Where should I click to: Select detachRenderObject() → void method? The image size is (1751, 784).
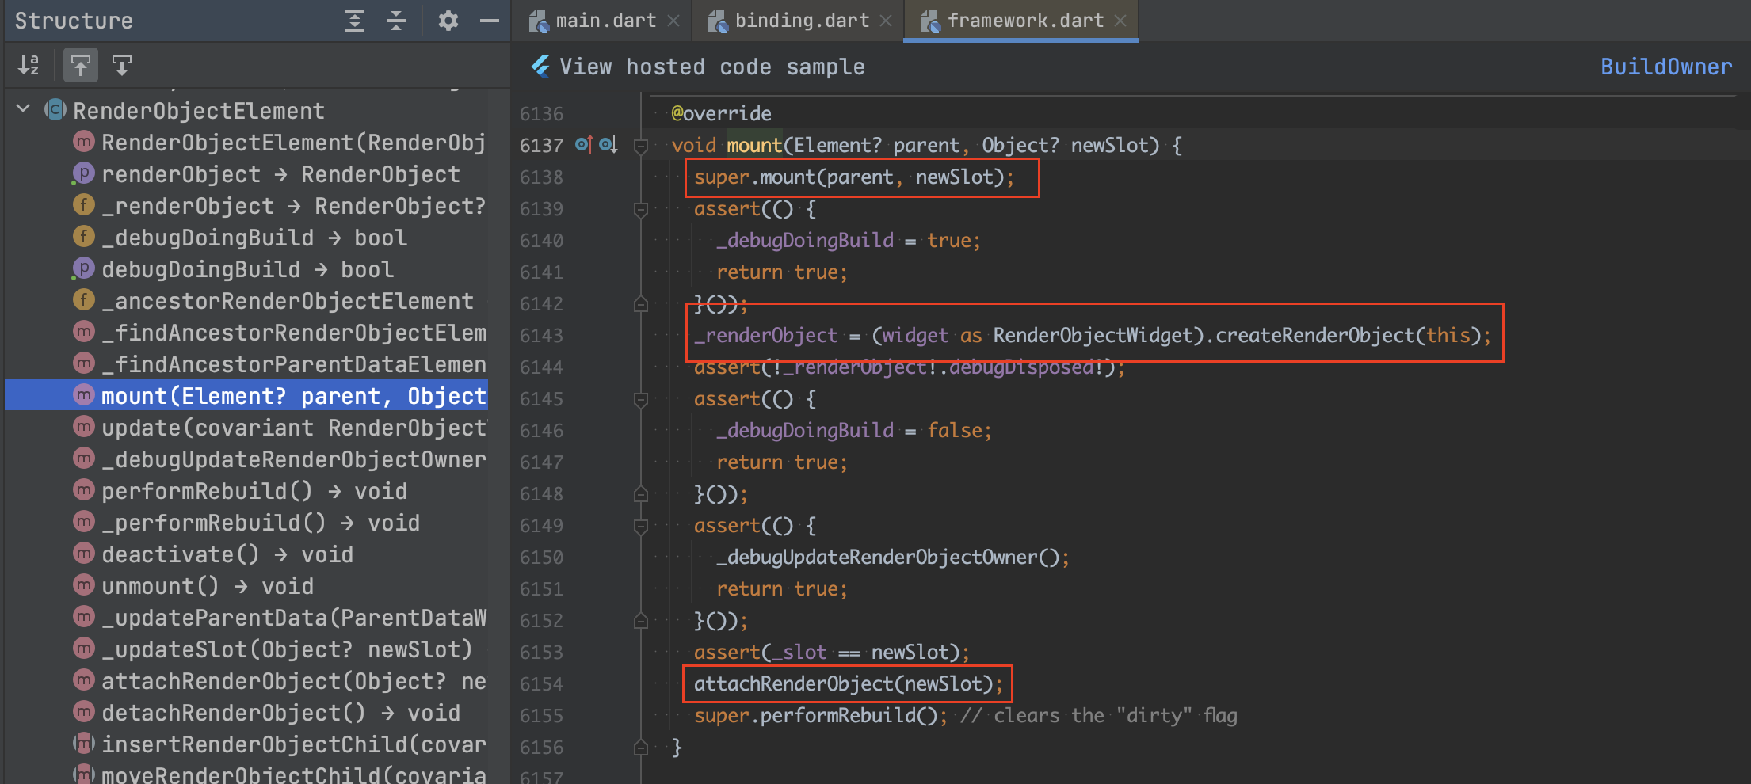267,713
